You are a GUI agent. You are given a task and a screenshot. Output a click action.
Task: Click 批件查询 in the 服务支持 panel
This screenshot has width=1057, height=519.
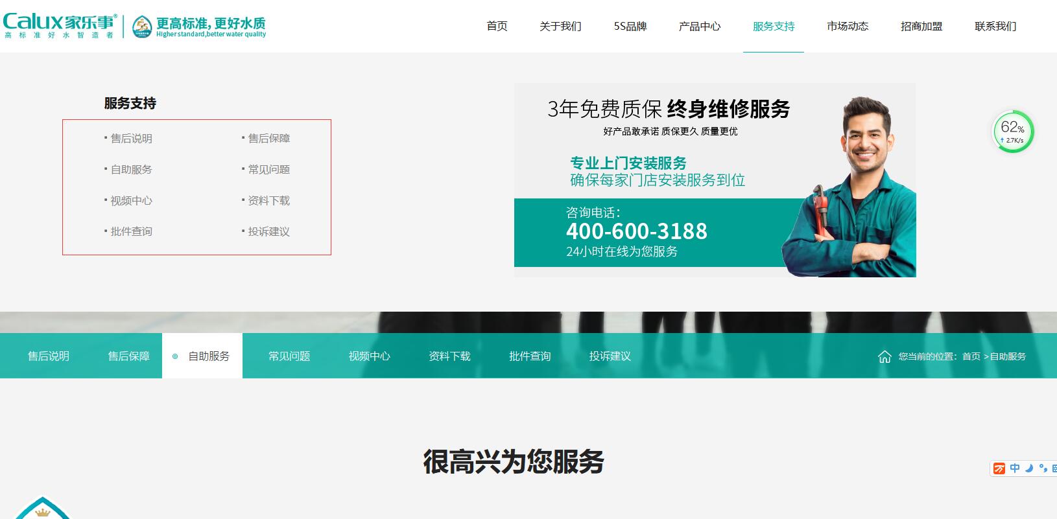pos(131,232)
